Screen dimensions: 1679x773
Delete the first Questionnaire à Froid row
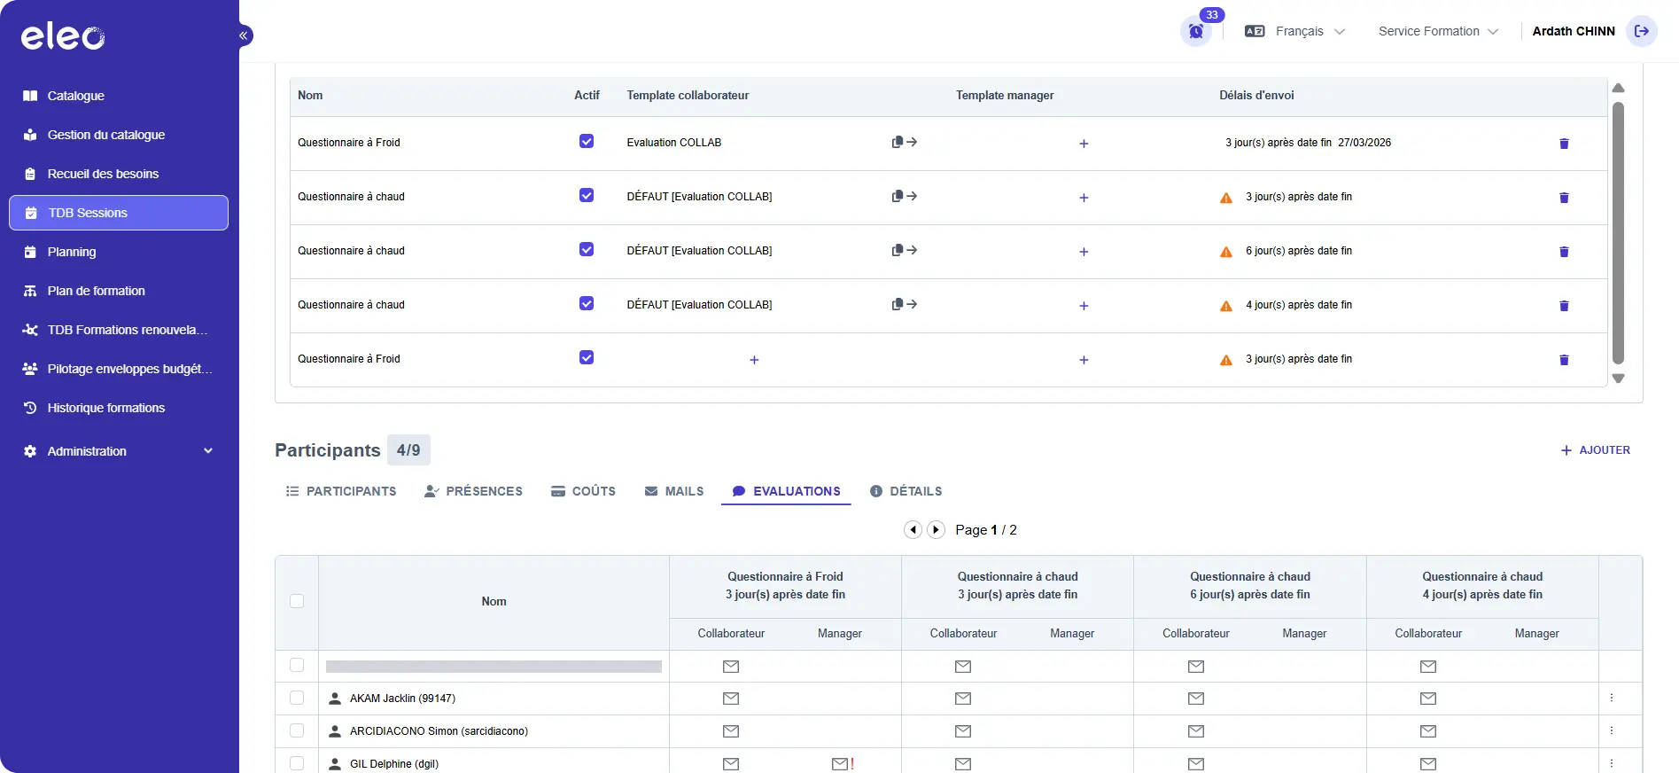1564,144
